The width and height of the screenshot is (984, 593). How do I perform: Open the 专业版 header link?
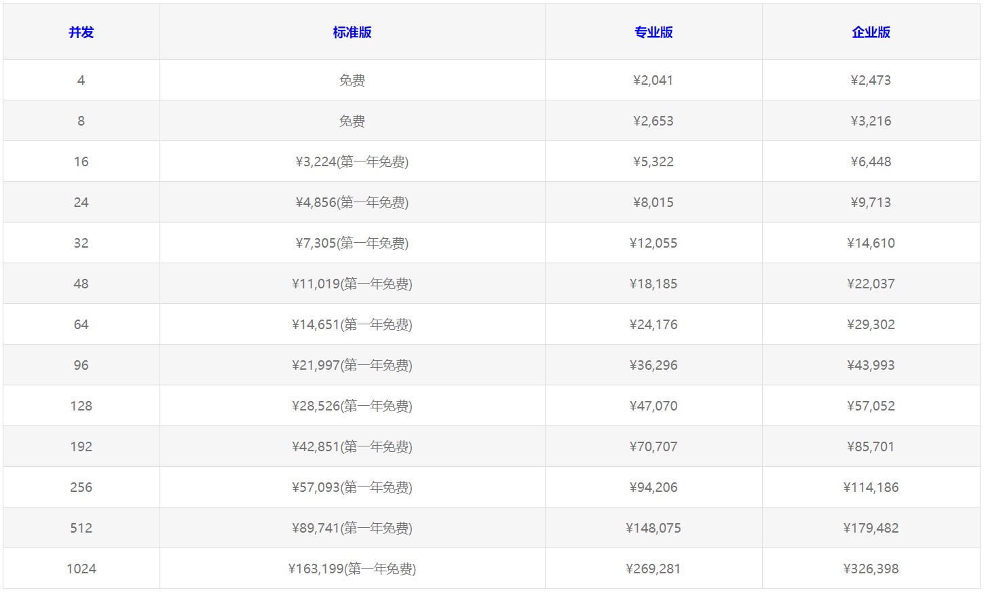click(x=653, y=32)
